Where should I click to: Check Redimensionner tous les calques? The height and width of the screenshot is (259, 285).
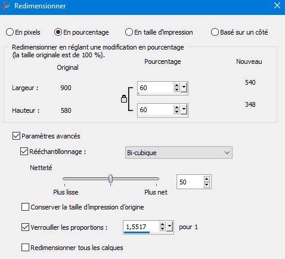pyautogui.click(x=25, y=248)
